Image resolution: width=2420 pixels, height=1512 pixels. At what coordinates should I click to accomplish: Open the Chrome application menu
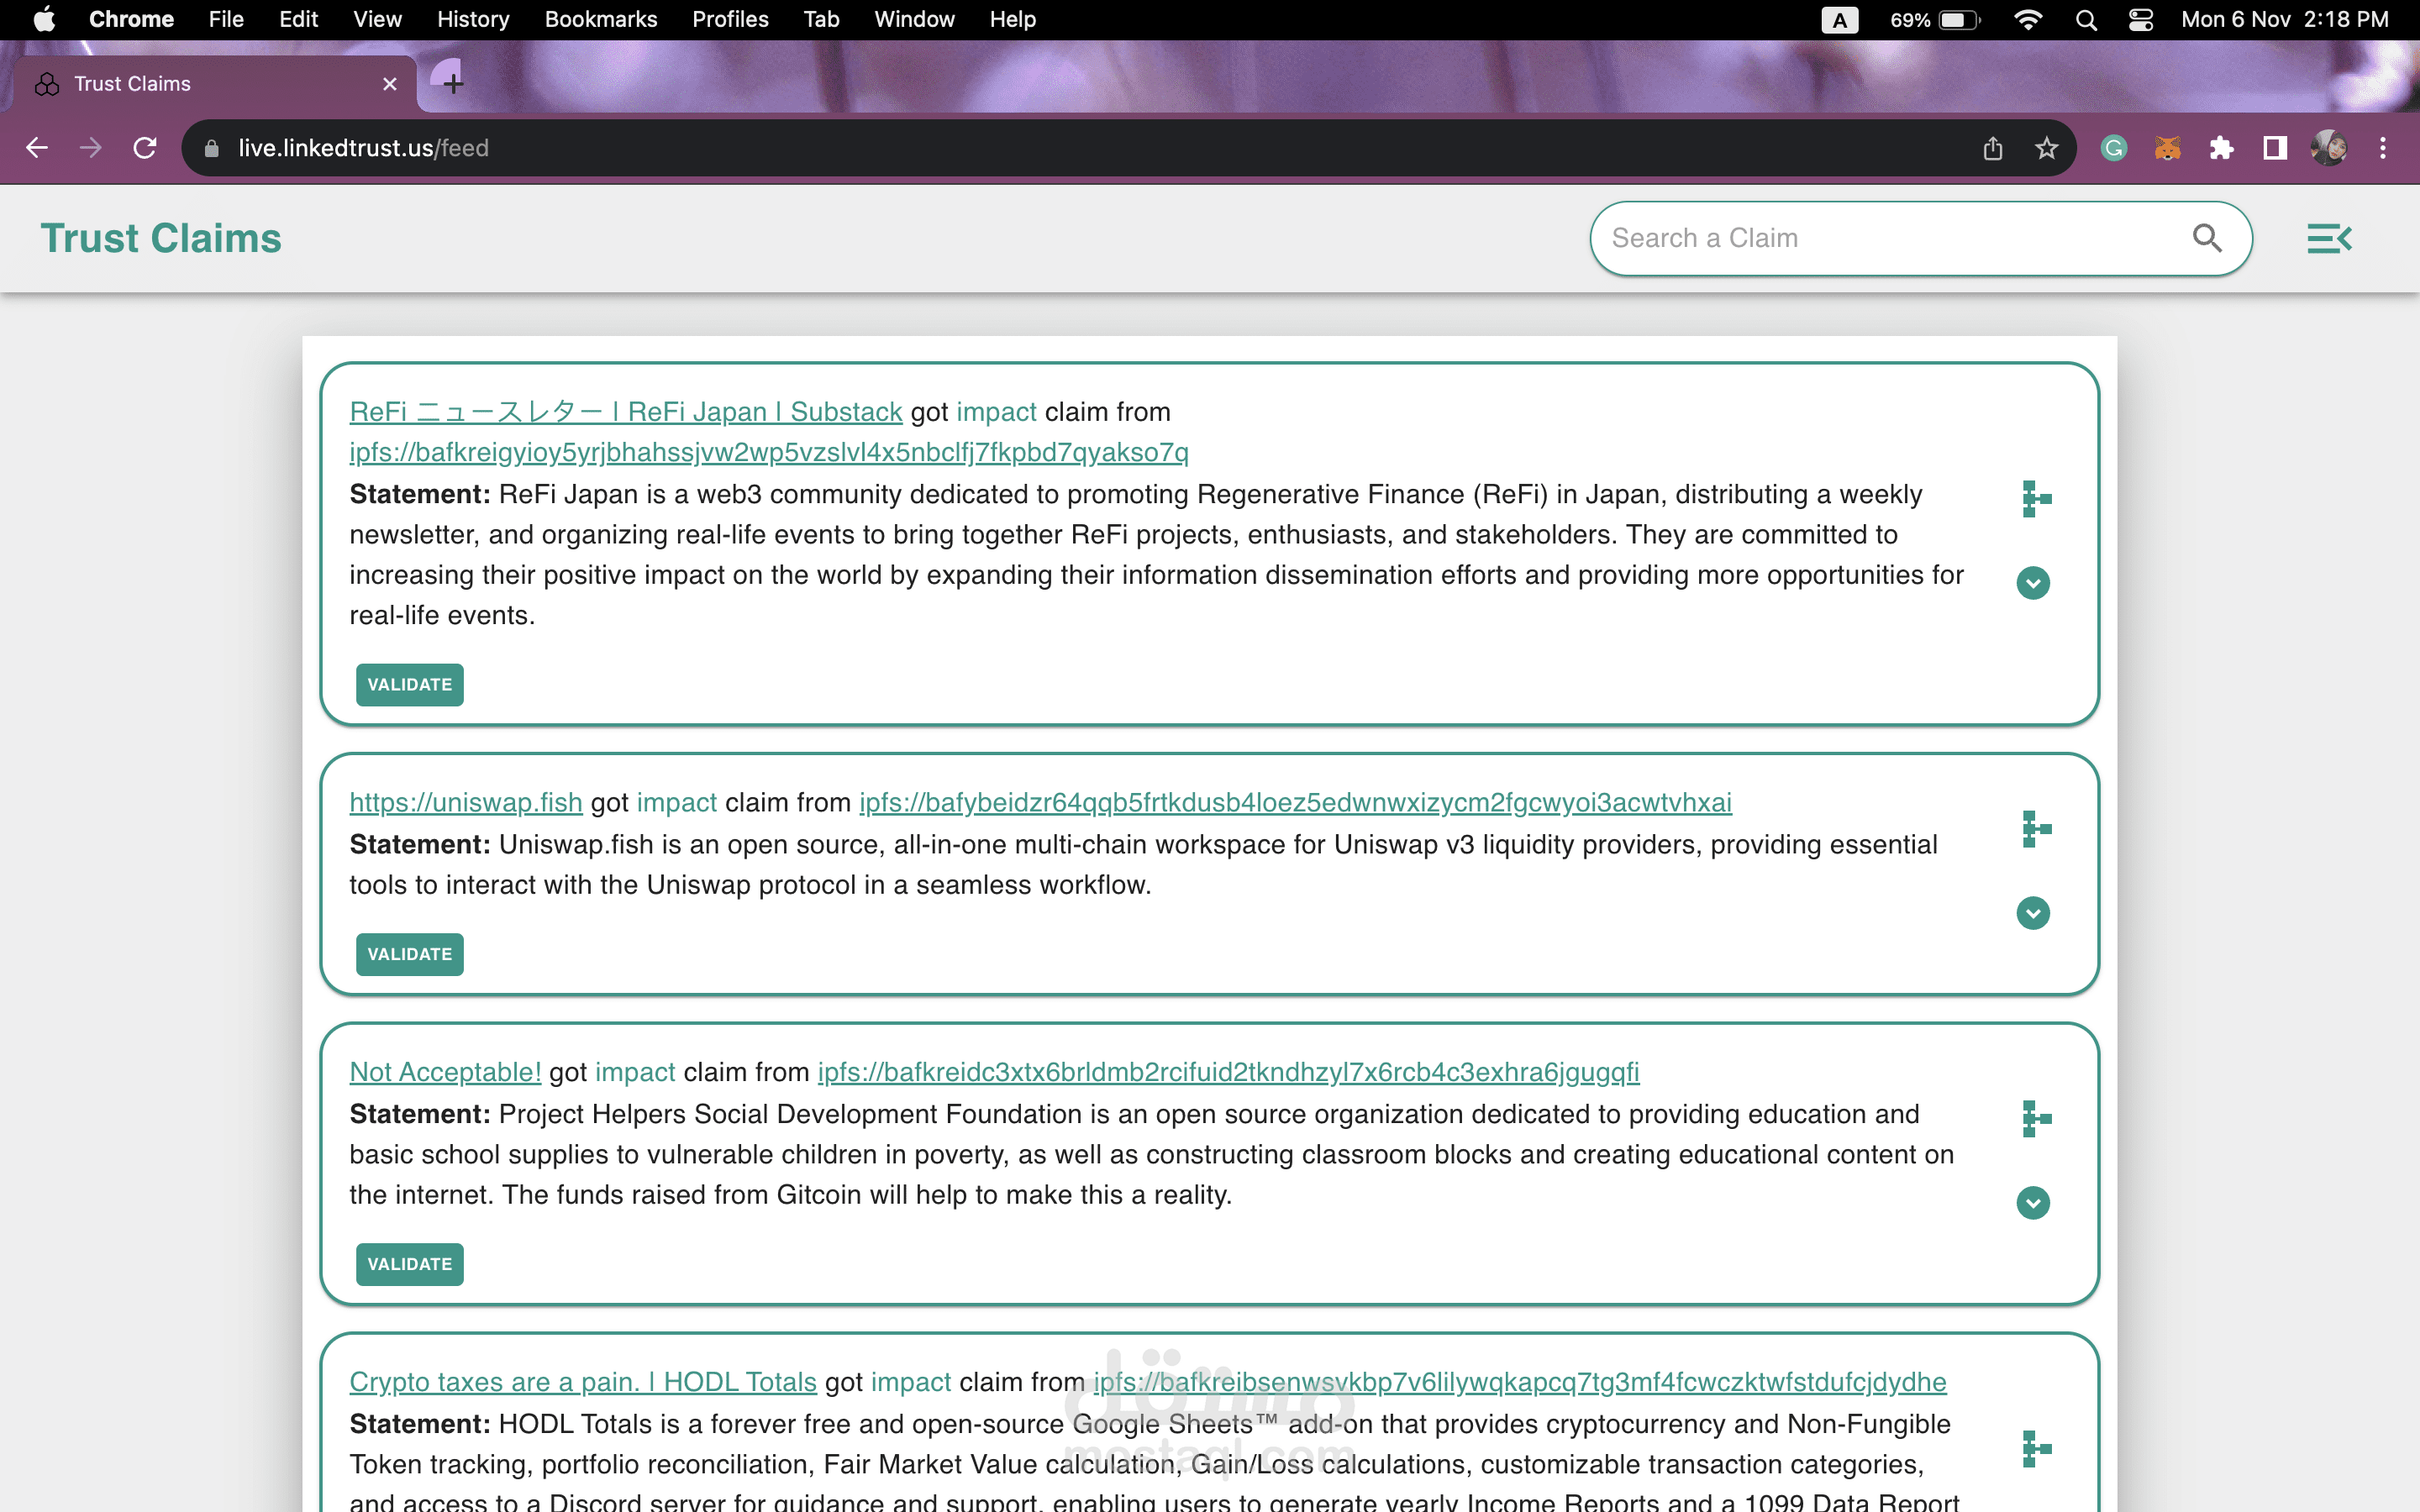tap(131, 19)
